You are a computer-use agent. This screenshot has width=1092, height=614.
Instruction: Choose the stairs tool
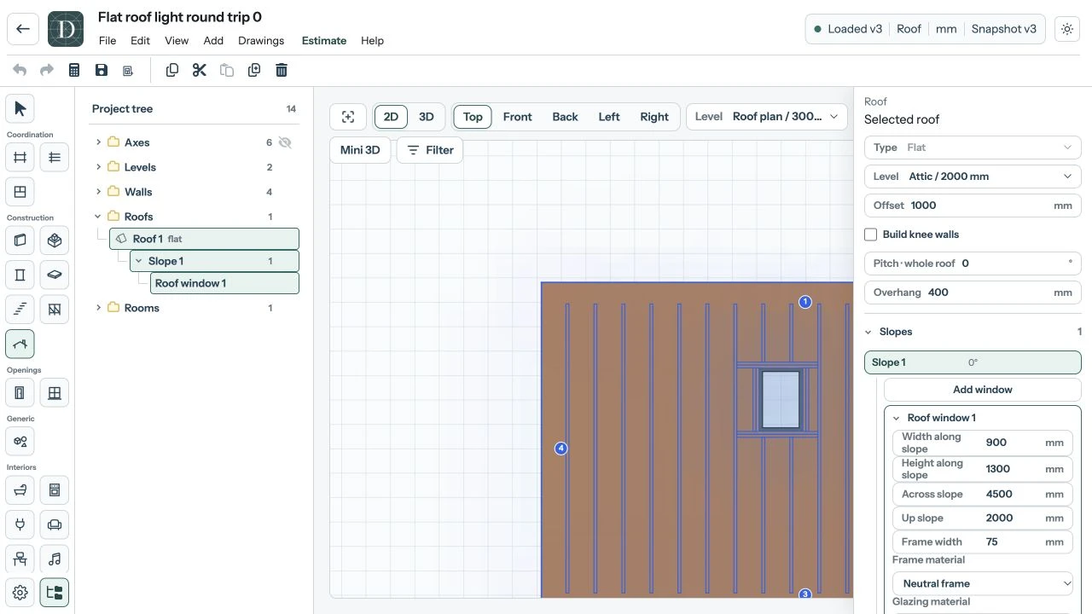point(20,309)
